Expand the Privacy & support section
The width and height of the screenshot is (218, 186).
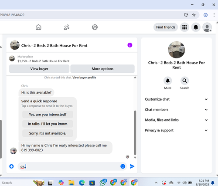pyautogui.click(x=177, y=130)
